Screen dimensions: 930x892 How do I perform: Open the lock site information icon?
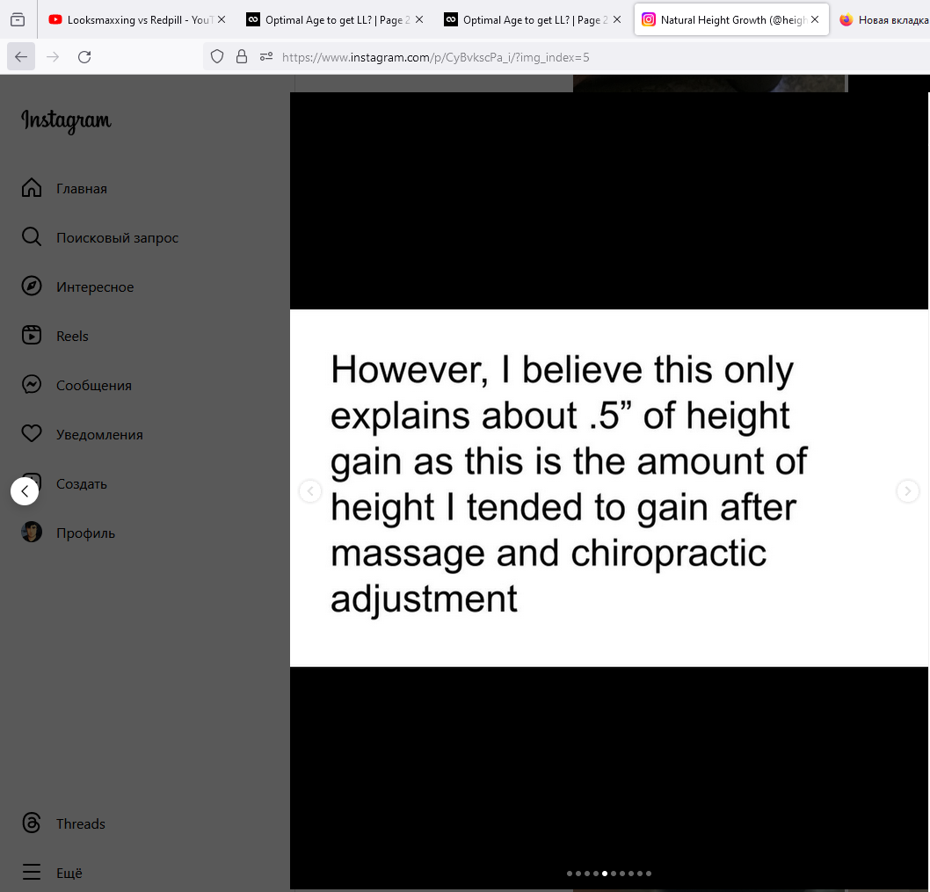point(242,57)
